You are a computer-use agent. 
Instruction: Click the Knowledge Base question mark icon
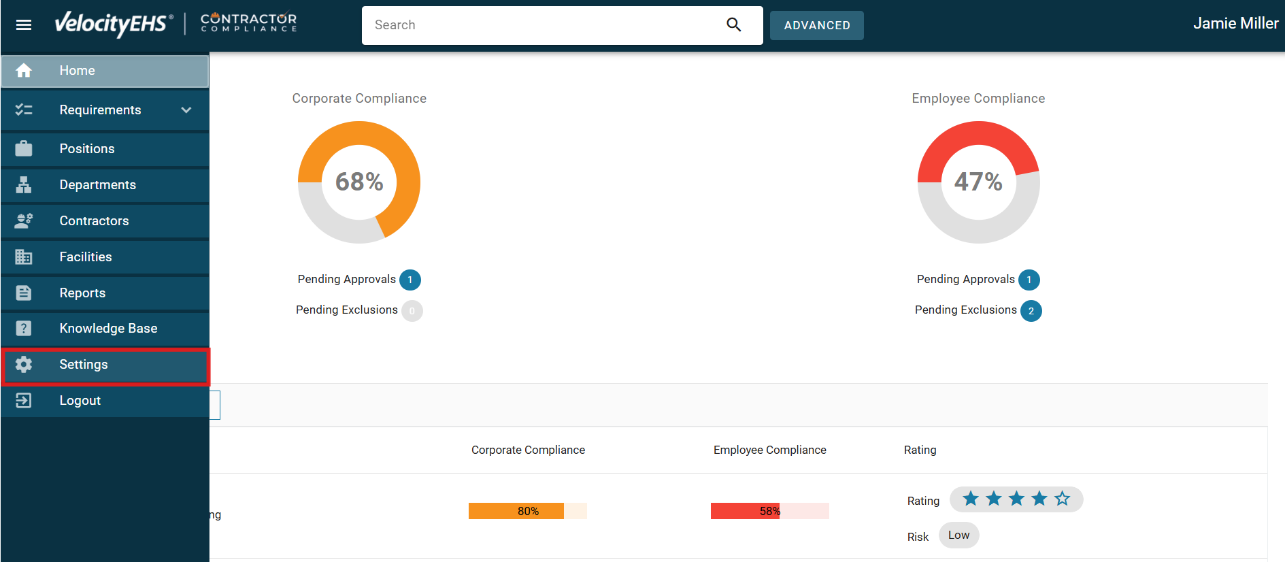click(x=24, y=329)
